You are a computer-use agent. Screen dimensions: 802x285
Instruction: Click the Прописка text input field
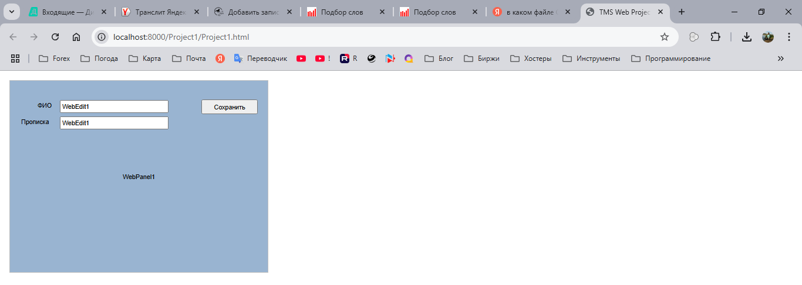[x=114, y=123]
